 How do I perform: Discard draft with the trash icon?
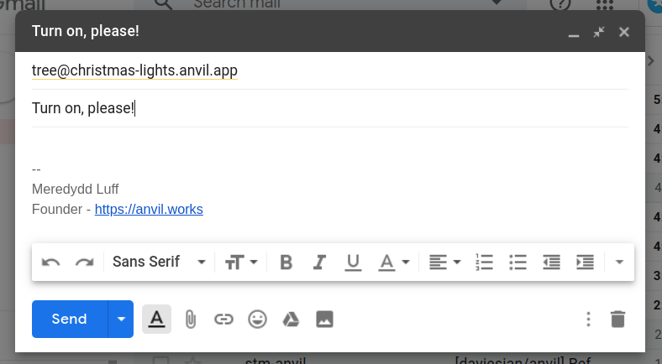(617, 319)
